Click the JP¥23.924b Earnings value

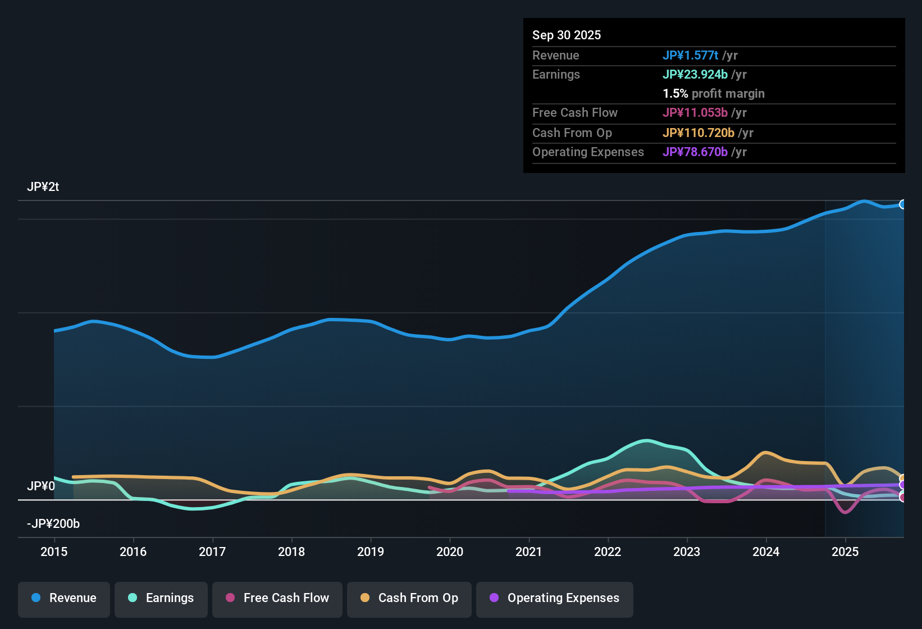pos(695,74)
